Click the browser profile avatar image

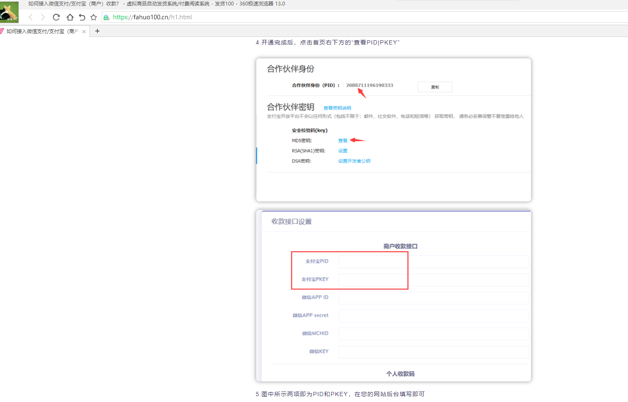coord(9,12)
